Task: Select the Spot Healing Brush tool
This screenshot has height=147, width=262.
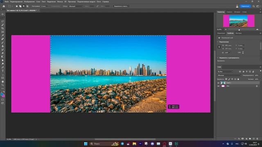Action: pyautogui.click(x=2, y=39)
